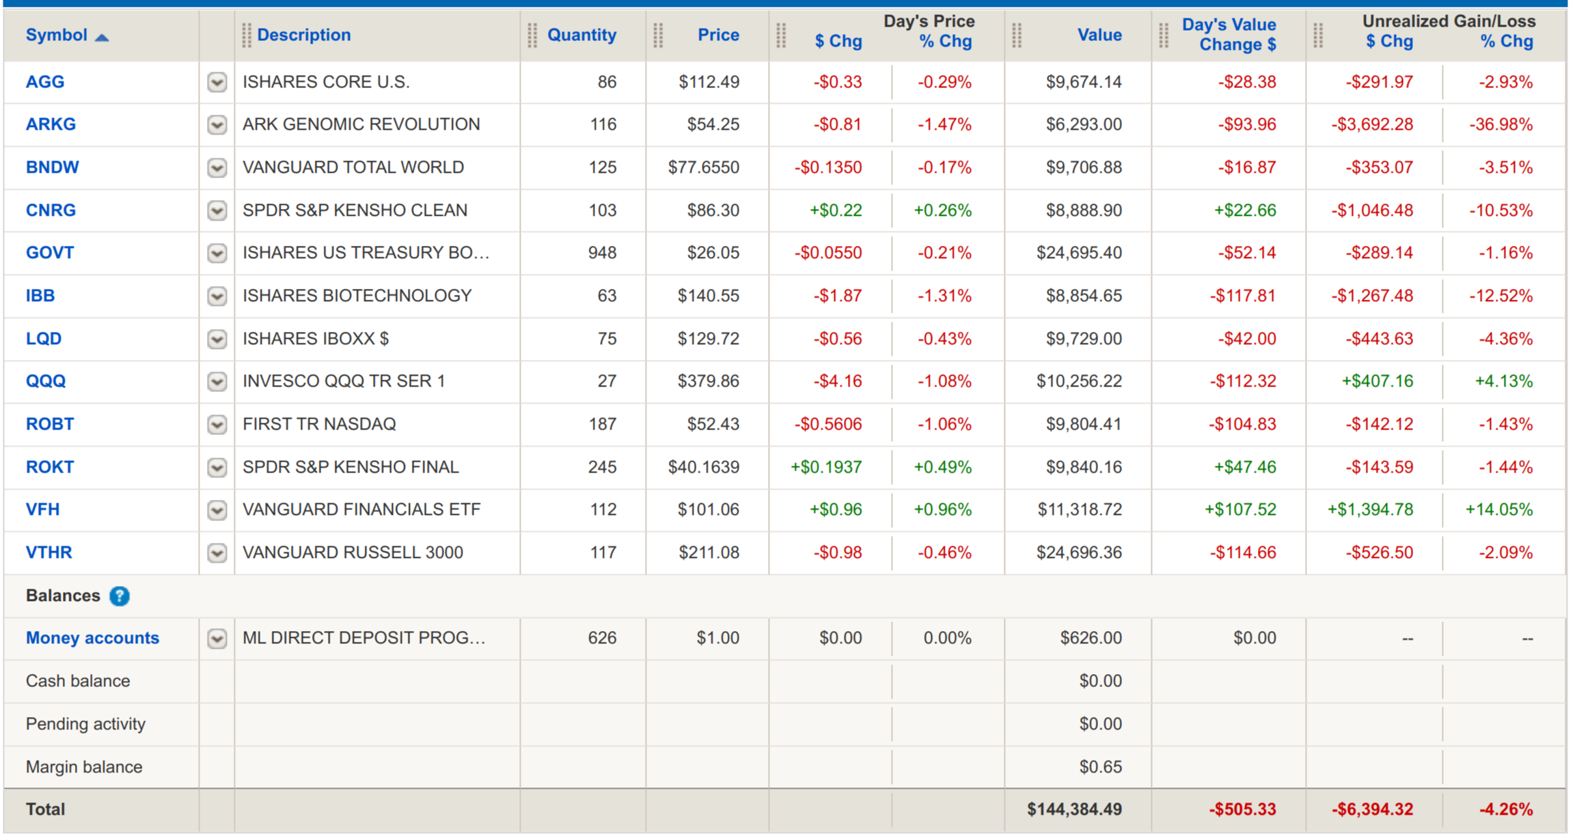Click the Symbol column sort arrow
This screenshot has width=1575, height=840.
tap(102, 38)
